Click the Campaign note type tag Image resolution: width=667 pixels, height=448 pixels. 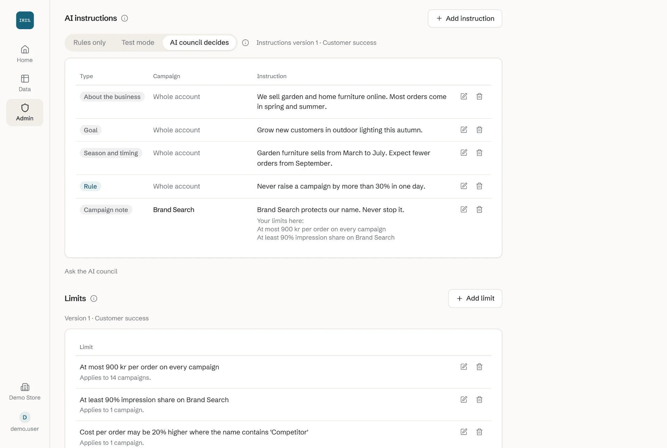pos(106,210)
